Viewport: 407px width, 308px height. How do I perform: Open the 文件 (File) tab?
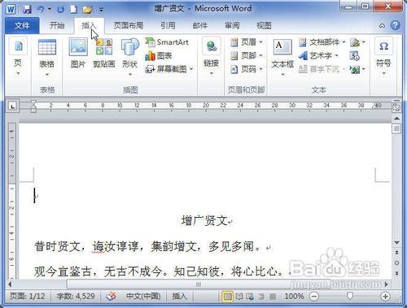tap(22, 26)
